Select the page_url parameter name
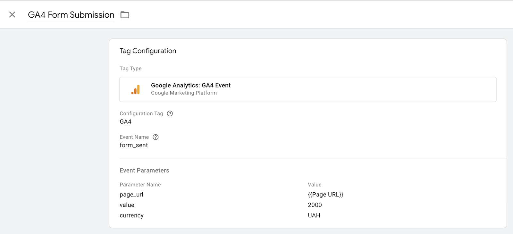The width and height of the screenshot is (513, 234). [131, 195]
